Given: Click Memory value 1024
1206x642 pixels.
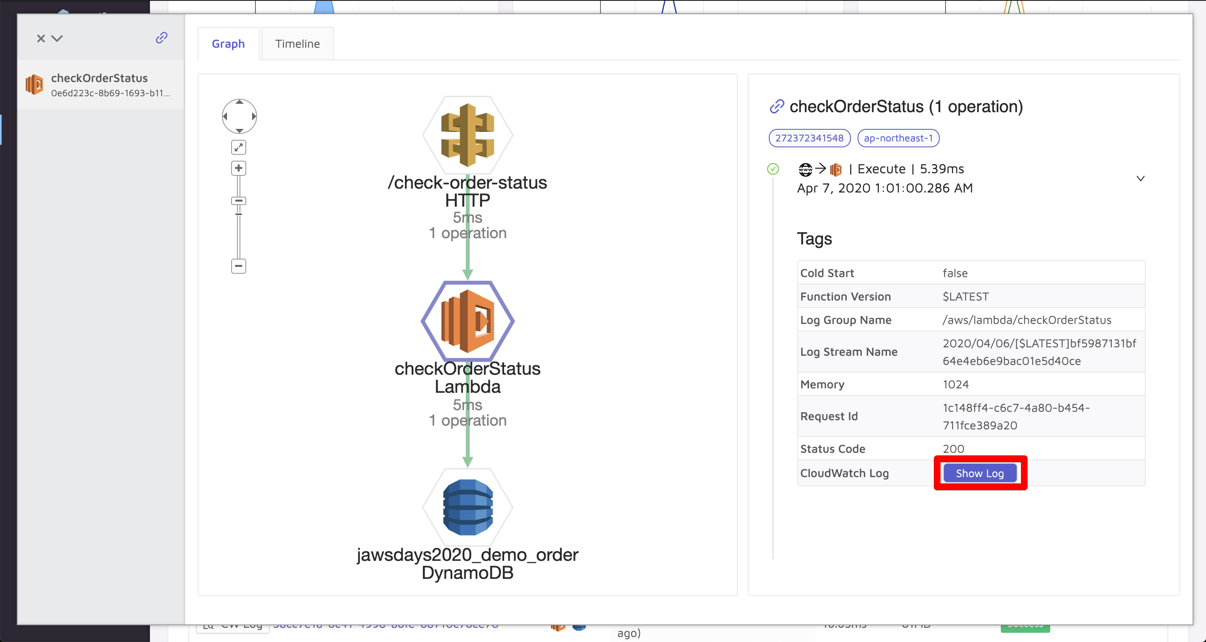Looking at the screenshot, I should 956,385.
